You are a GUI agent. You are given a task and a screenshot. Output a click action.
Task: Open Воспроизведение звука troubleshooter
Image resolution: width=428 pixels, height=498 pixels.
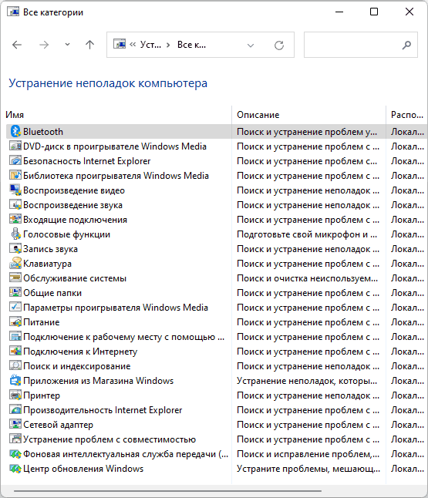(72, 205)
